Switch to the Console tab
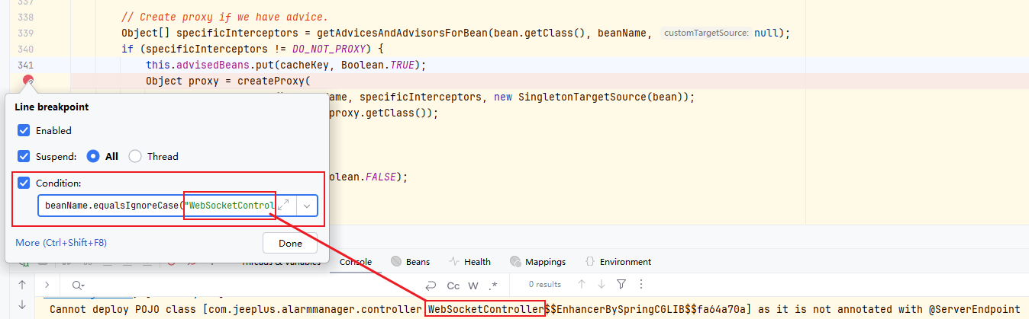 pyautogui.click(x=355, y=262)
